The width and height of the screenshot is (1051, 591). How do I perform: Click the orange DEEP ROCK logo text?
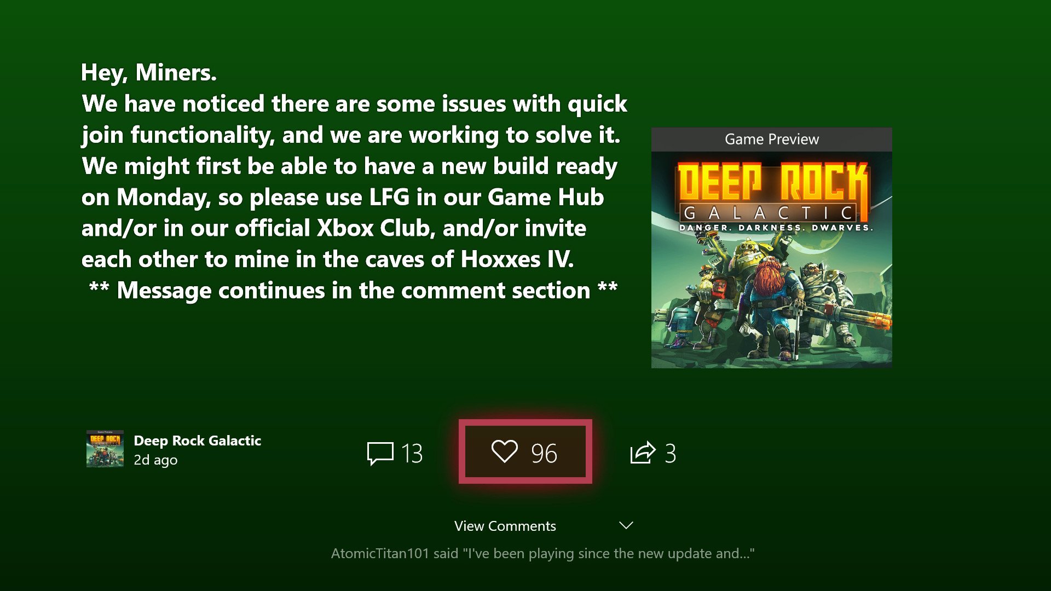click(x=772, y=182)
